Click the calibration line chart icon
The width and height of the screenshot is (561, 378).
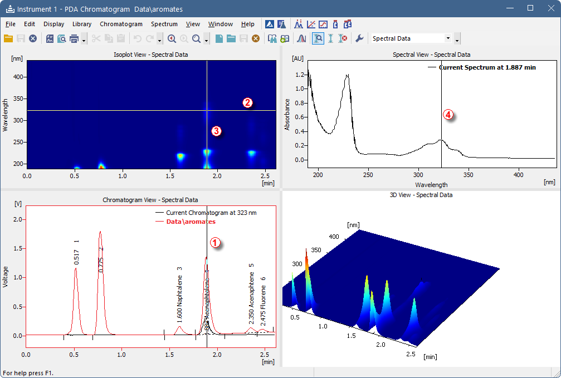(311, 24)
